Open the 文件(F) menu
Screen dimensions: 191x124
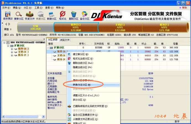[6, 8]
